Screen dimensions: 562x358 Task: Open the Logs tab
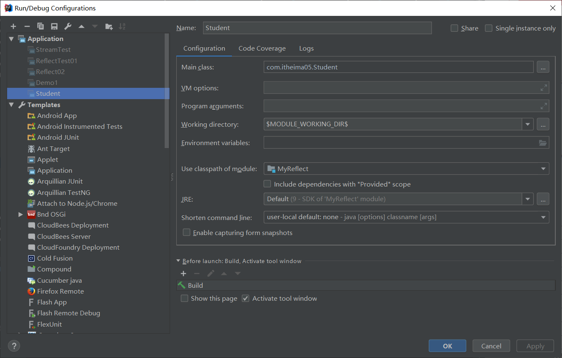[306, 49]
